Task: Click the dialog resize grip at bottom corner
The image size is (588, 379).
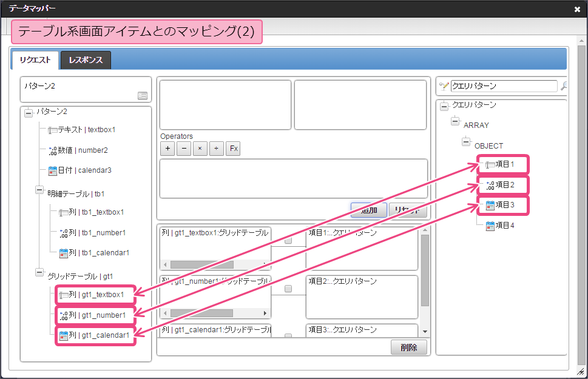Action: pos(581,372)
